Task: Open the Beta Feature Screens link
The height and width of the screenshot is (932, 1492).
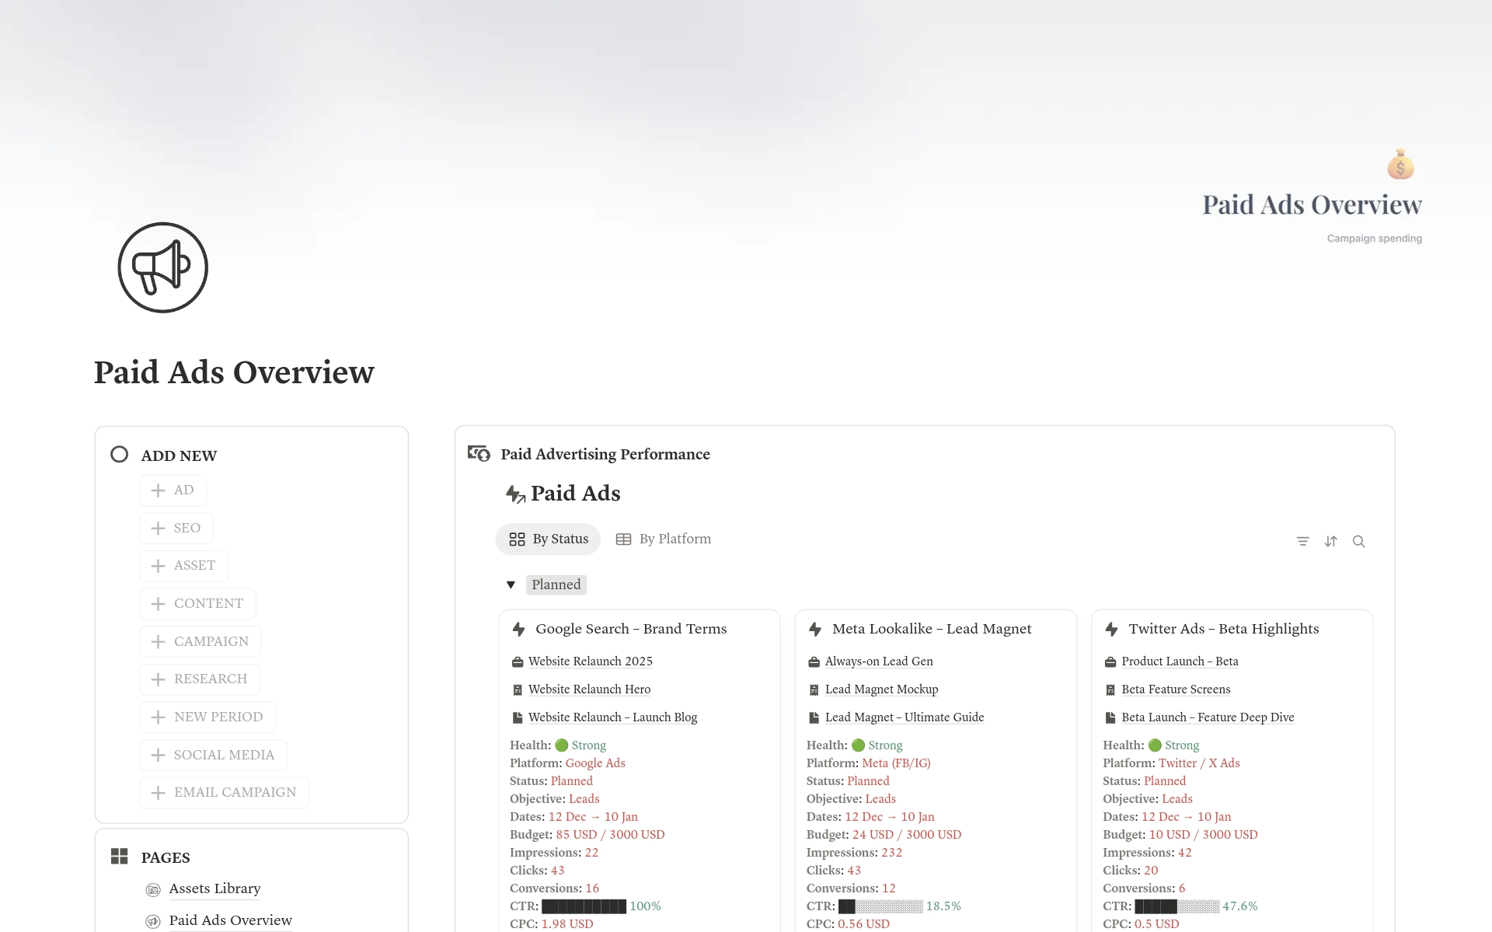Action: pos(1176,689)
